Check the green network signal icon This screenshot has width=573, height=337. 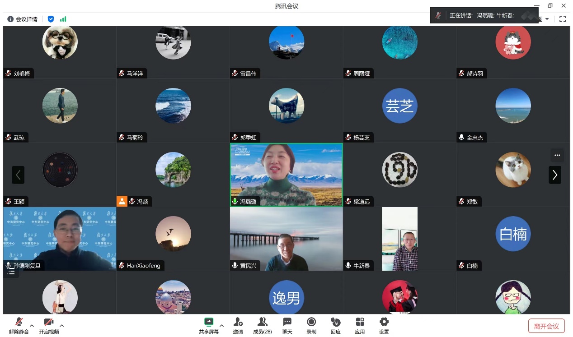click(63, 19)
